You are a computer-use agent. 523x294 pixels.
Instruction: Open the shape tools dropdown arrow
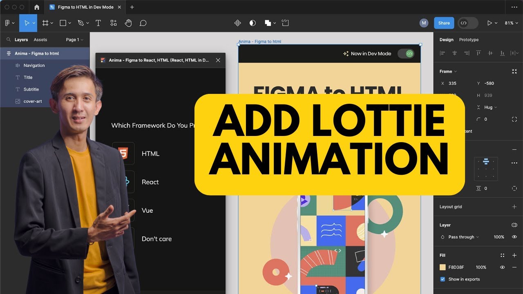(x=69, y=23)
